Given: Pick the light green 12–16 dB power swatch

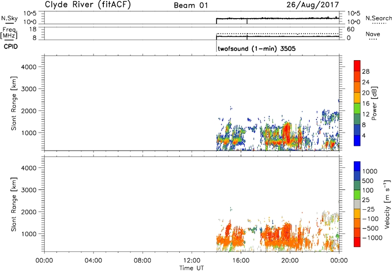Looking at the screenshot, I should point(357,108).
